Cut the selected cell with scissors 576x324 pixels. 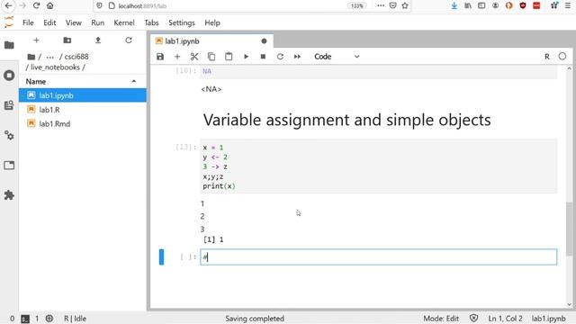pos(194,57)
